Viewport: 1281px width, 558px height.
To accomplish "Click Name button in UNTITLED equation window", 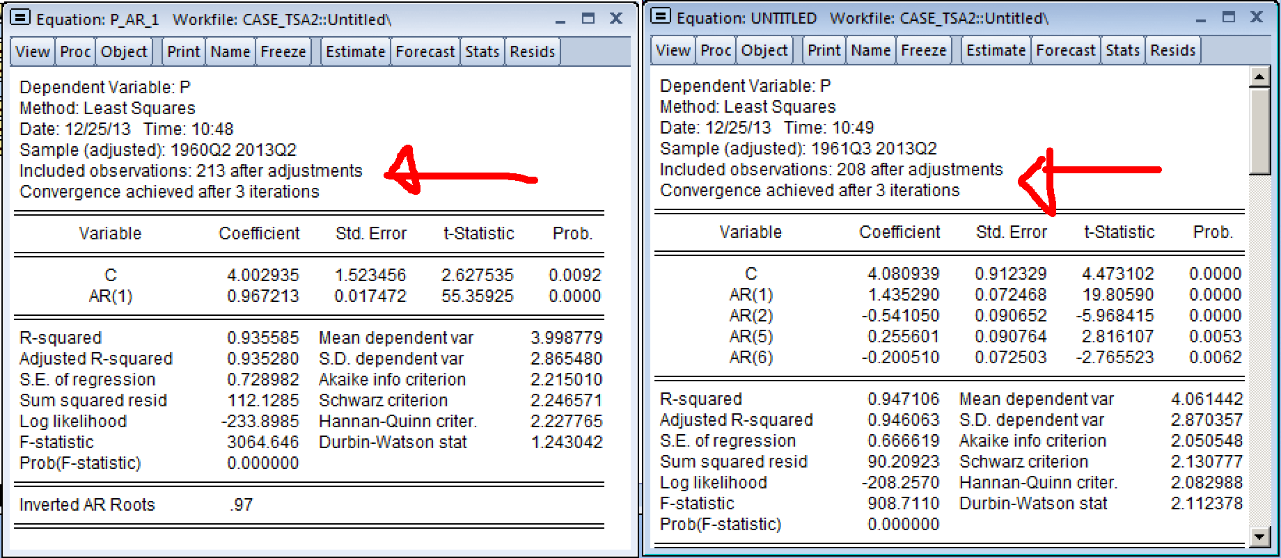I will point(871,50).
